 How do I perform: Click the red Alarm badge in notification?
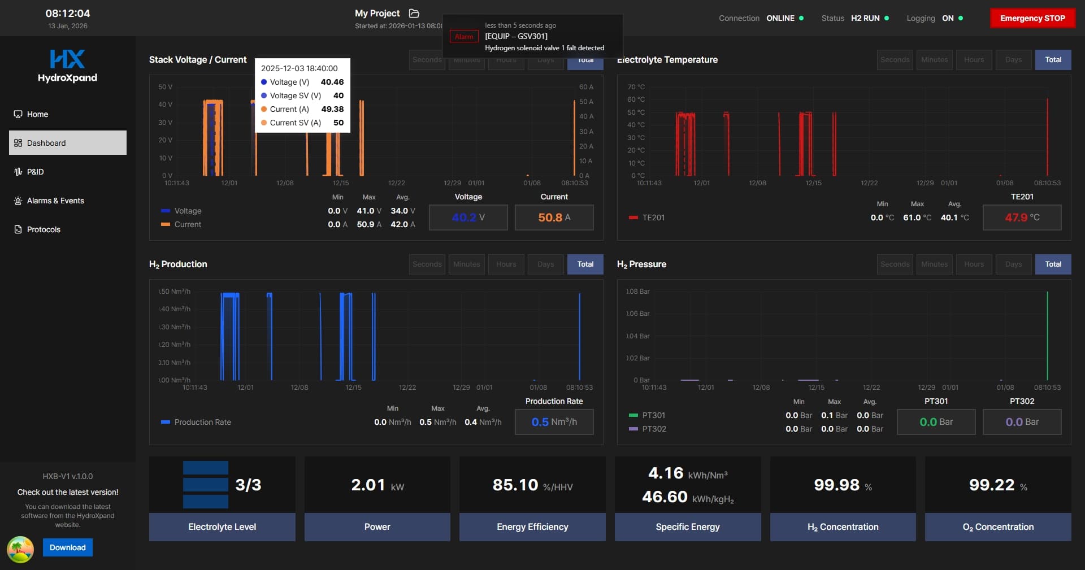tap(464, 37)
